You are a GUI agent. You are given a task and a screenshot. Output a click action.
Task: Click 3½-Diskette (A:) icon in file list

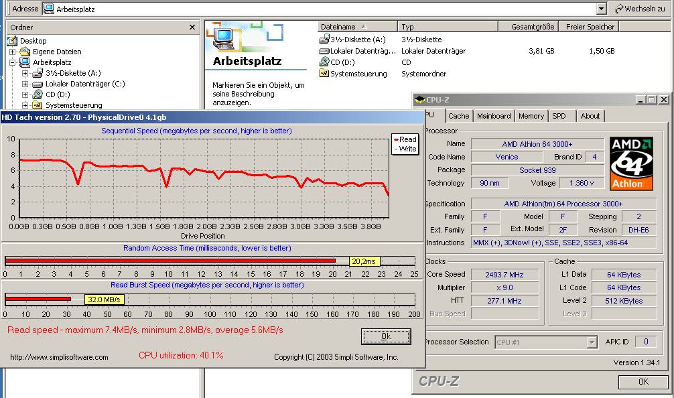click(x=324, y=40)
